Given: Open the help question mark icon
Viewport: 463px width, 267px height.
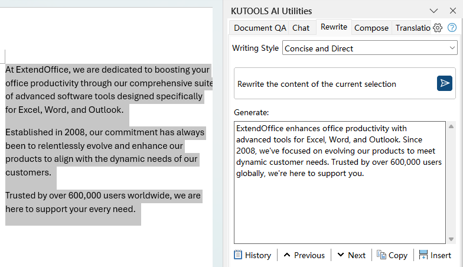Looking at the screenshot, I should pyautogui.click(x=452, y=28).
